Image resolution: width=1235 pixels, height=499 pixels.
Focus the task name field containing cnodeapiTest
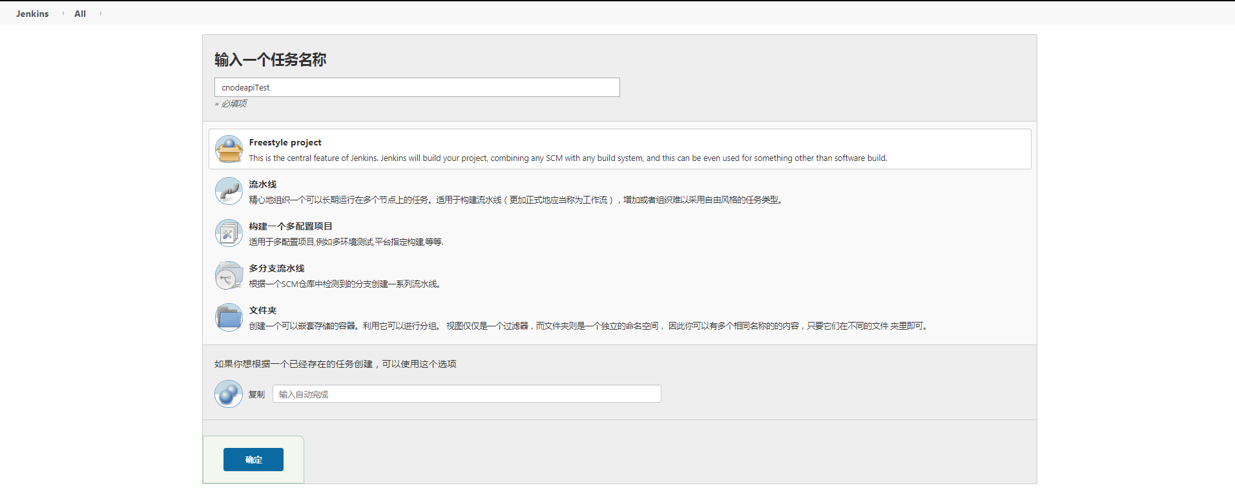(x=417, y=87)
